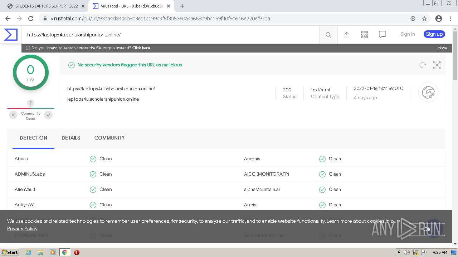The image size is (458, 257).
Task: Open Chrome profile account icon
Action: [x=439, y=19]
